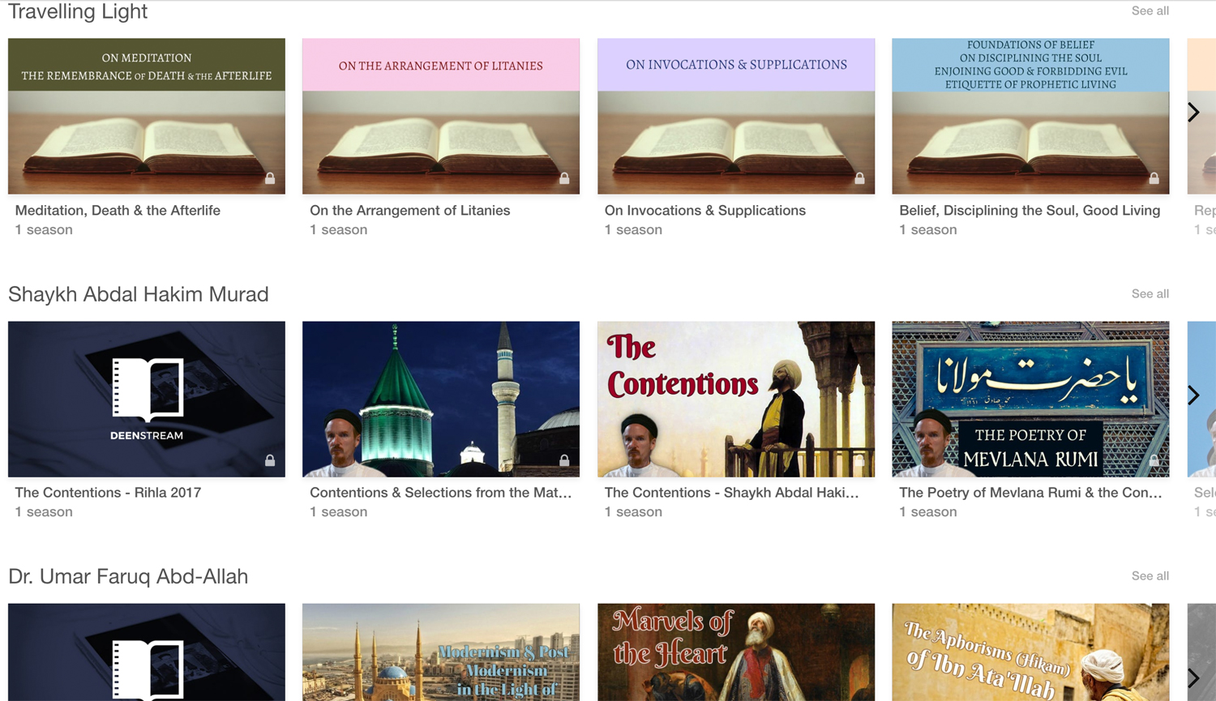Click 1 season under The Contentions - Shaykh Abdal Haki…
The height and width of the screenshot is (701, 1216).
(x=633, y=511)
